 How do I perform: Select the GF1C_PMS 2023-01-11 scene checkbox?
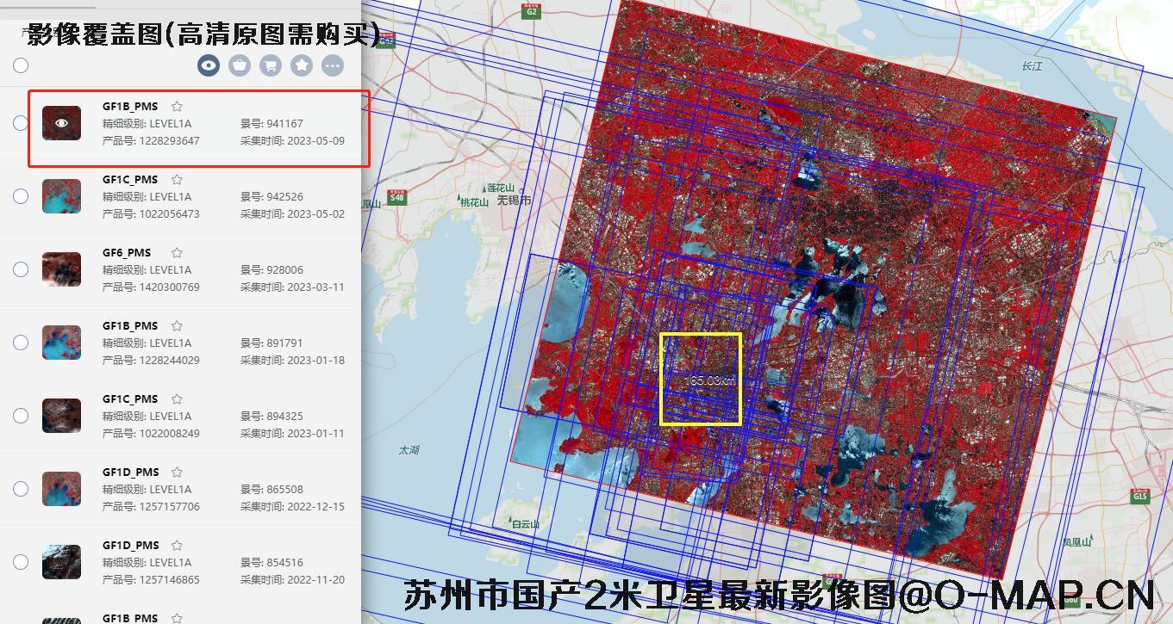pos(21,416)
